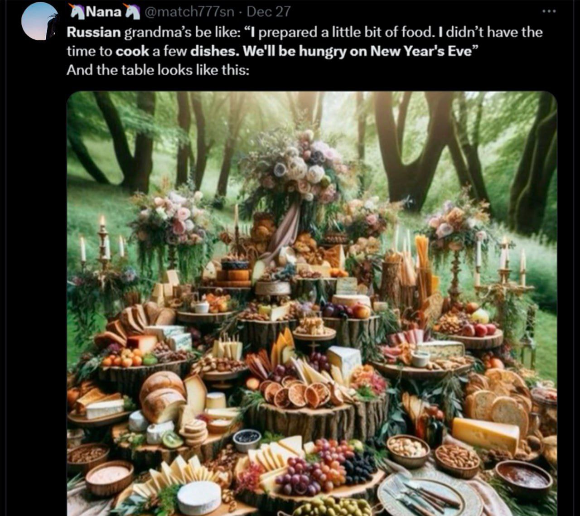Viewport: 580px width, 516px height.
Task: Click the yellow cheese wedge on the right
Action: click(486, 435)
